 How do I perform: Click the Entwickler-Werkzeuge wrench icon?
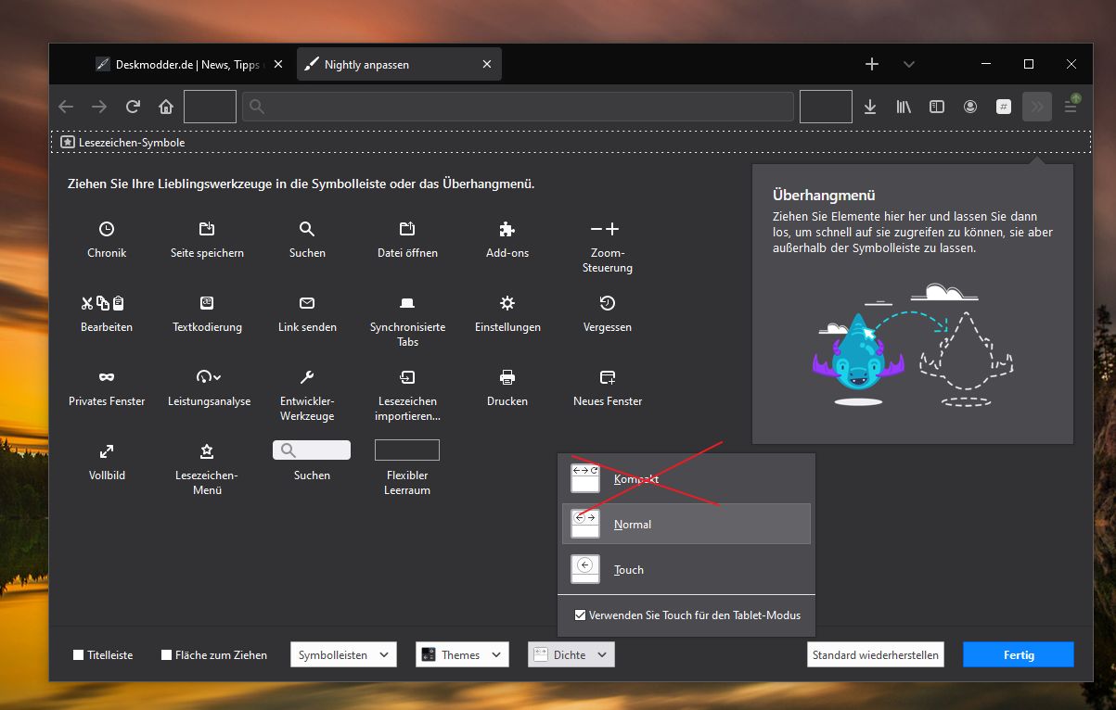click(x=307, y=377)
